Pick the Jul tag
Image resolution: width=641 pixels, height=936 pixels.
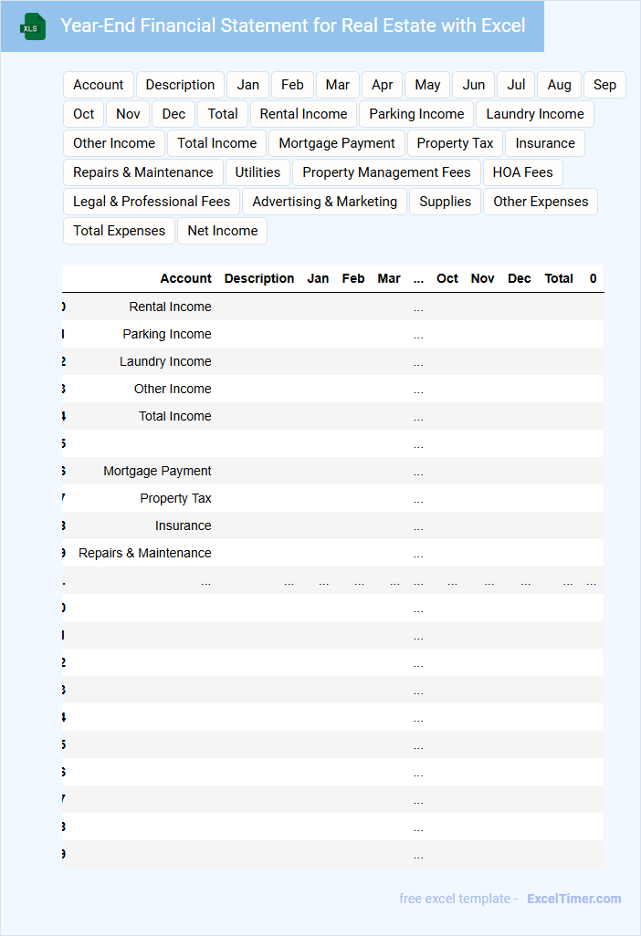(x=516, y=85)
